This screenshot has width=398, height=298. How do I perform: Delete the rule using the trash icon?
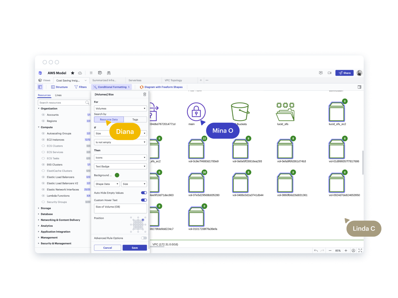(x=144, y=94)
